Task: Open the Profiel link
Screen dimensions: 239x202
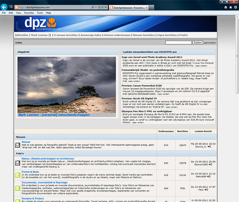Action: 183,35
